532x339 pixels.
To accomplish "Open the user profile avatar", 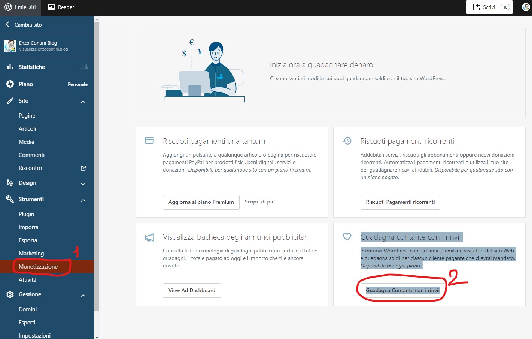I will (526, 7).
